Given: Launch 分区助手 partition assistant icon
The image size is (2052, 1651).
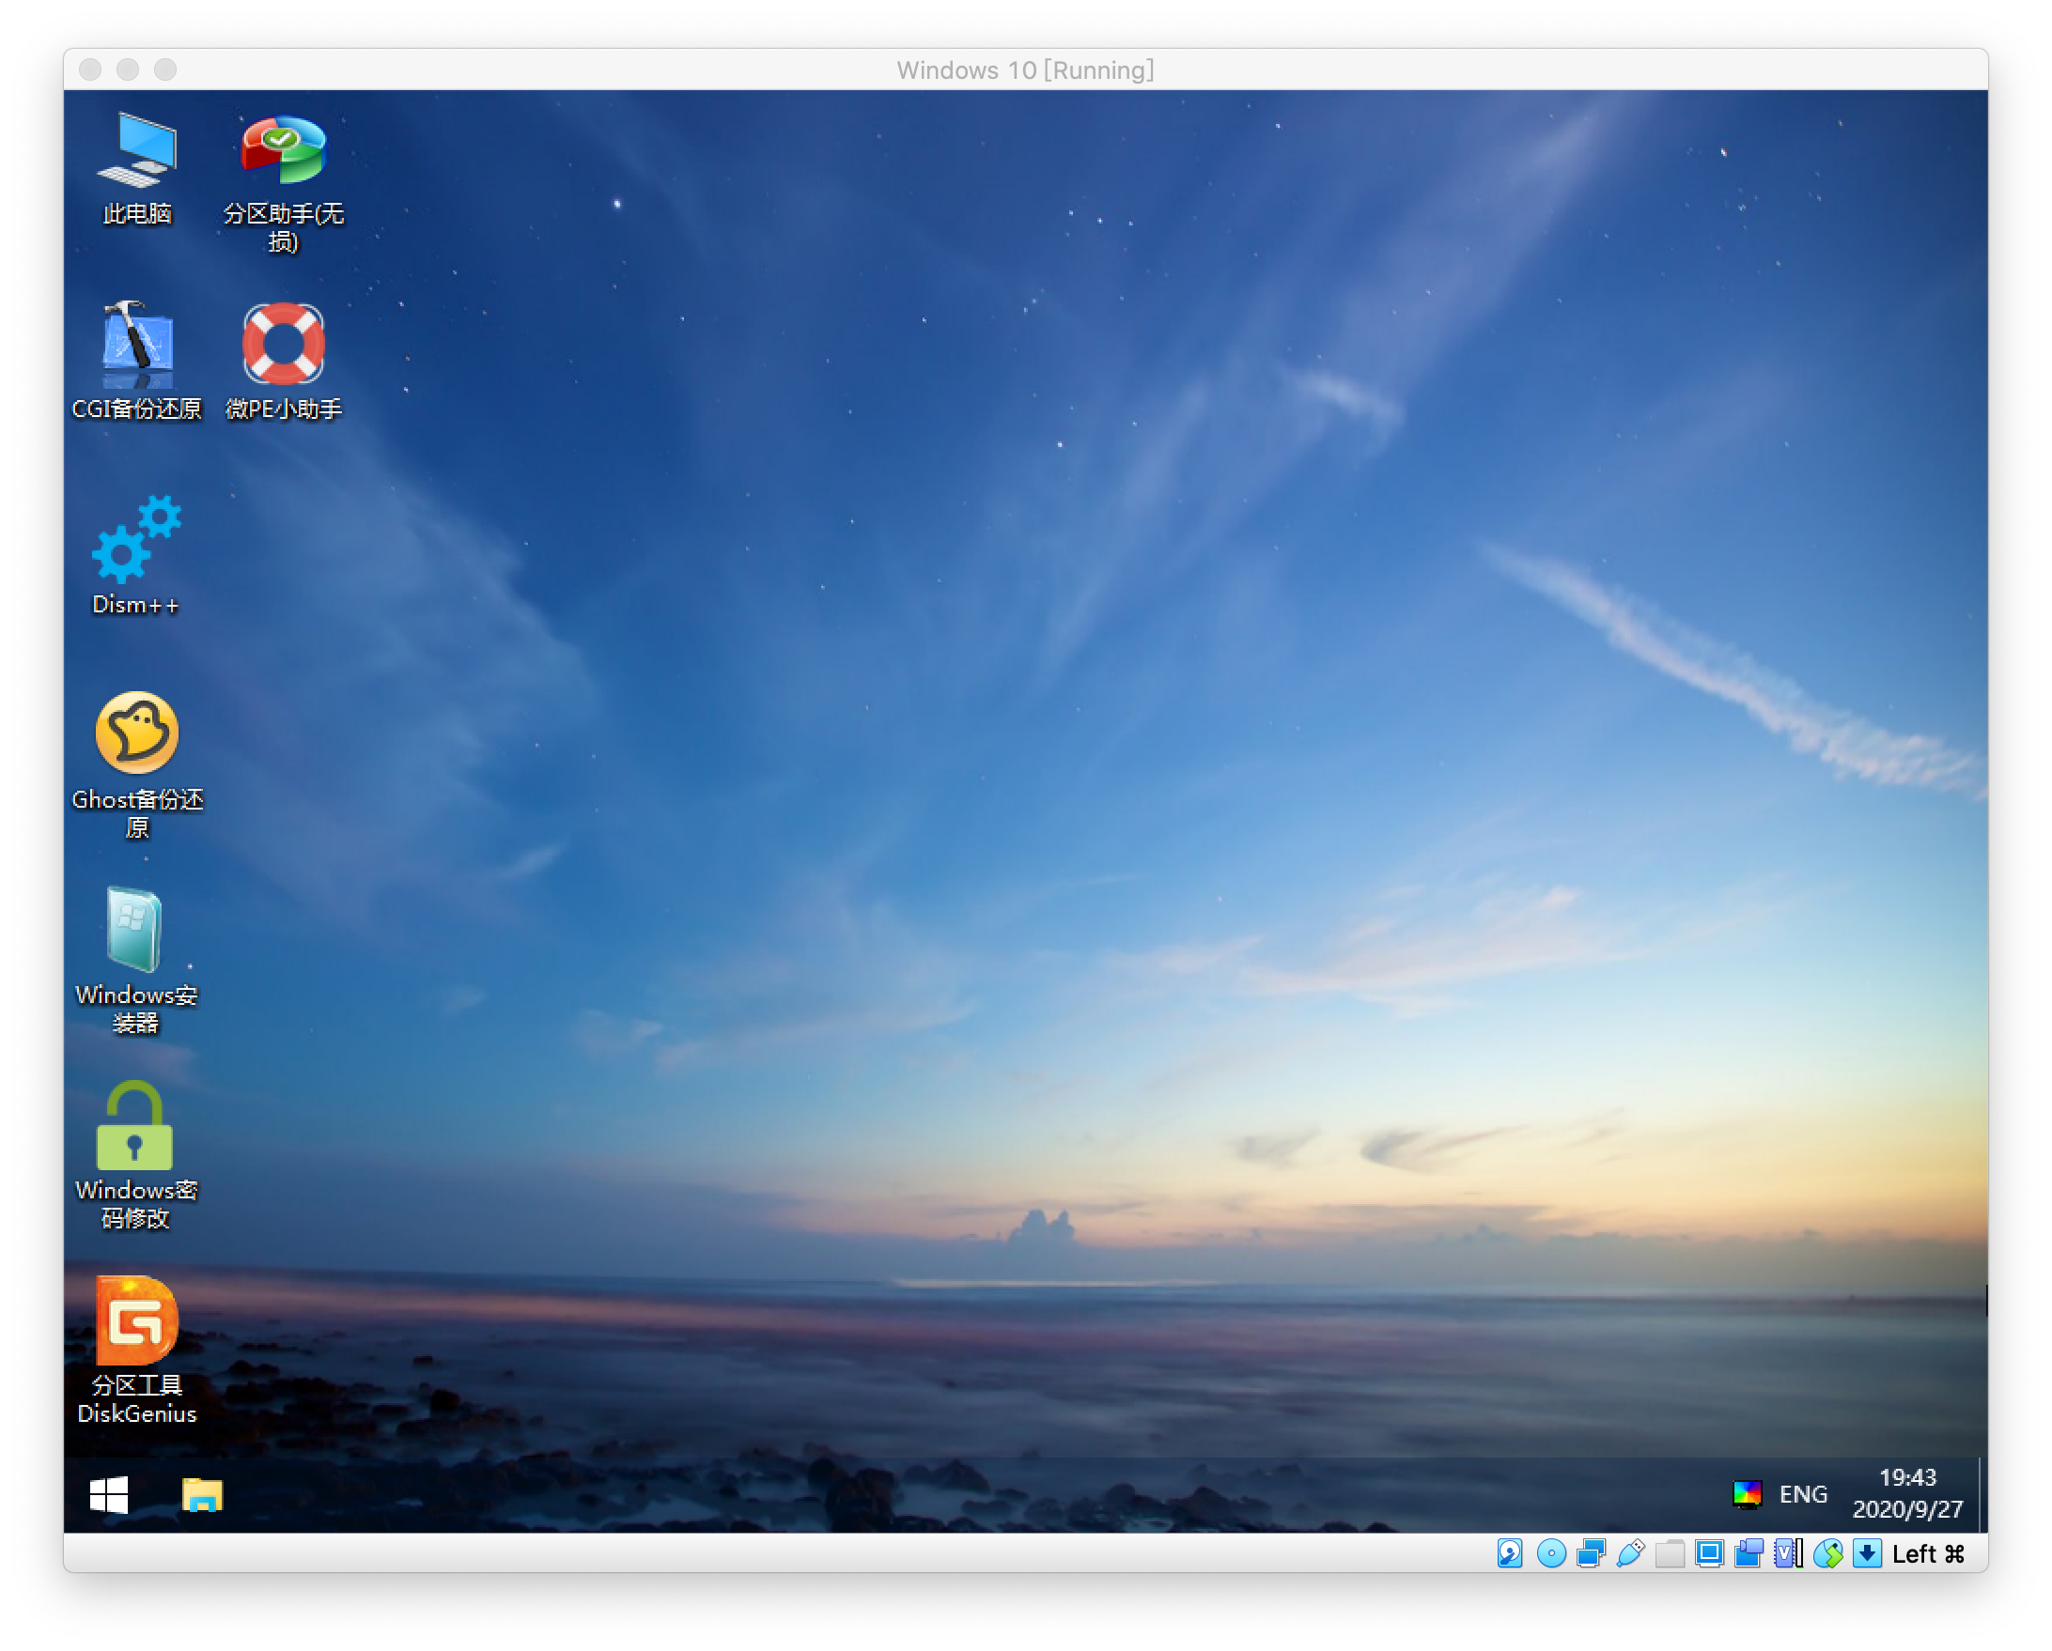Looking at the screenshot, I should 283,152.
